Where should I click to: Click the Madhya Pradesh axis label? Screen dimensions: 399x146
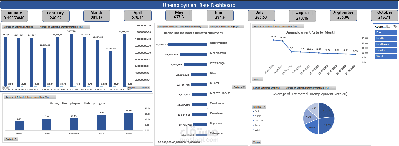tap(220, 93)
